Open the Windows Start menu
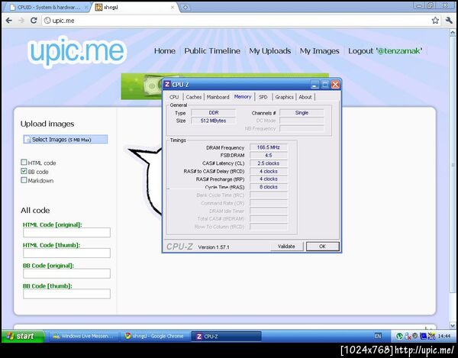The width and height of the screenshot is (458, 358). tap(23, 336)
